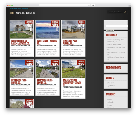
Task: Focus the sidebar search text field
Action: (117, 26)
